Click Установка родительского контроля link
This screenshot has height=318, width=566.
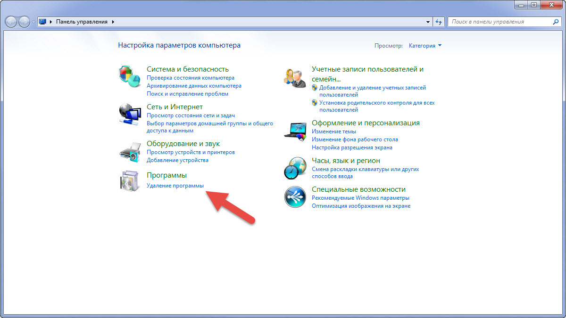(x=377, y=106)
